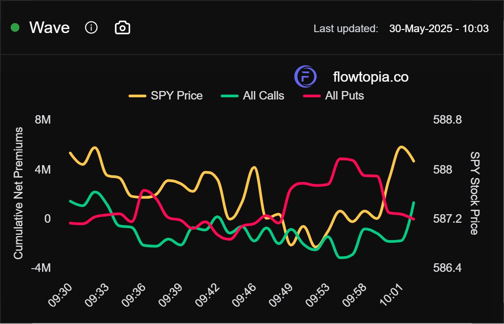Click the green live status dot
Viewport: 504px width, 324px height.
click(15, 28)
